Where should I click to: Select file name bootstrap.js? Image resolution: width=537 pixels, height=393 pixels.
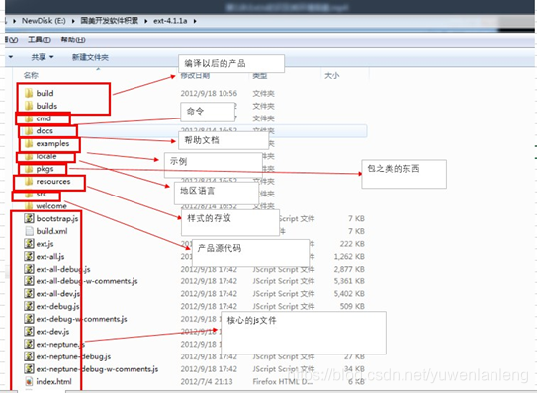coord(57,218)
